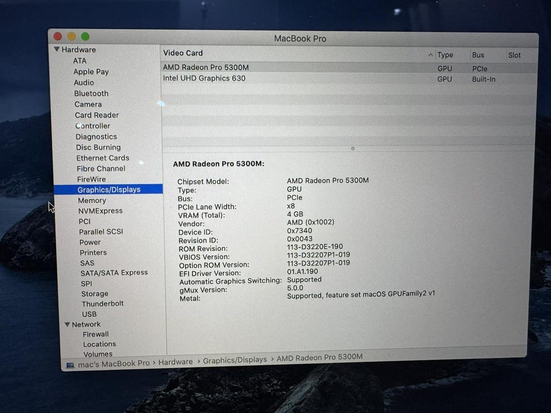Open SAS section
Viewport: 551px width, 413px height.
pyautogui.click(x=87, y=263)
